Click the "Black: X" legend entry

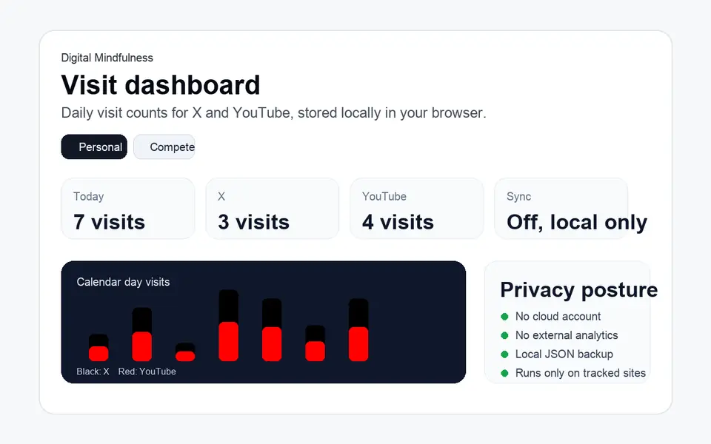[93, 371]
